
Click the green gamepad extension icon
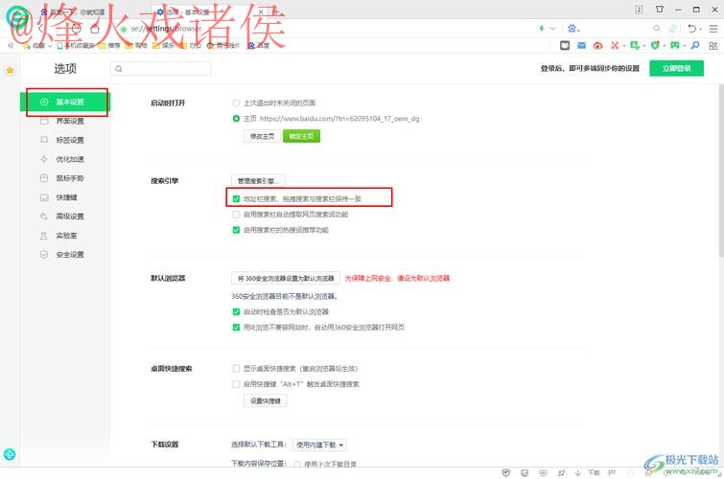[x=675, y=45]
